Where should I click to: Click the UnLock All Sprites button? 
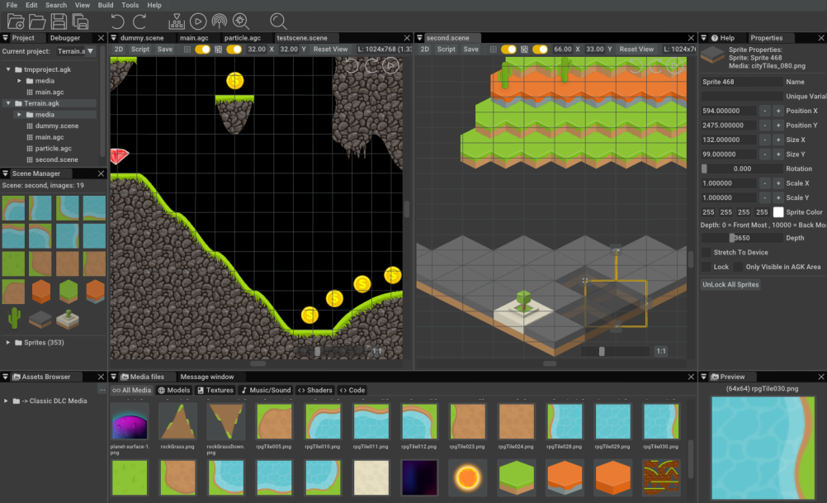(x=730, y=285)
